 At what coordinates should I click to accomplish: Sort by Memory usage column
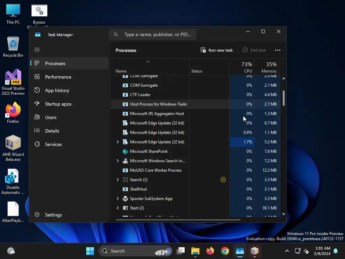267,67
